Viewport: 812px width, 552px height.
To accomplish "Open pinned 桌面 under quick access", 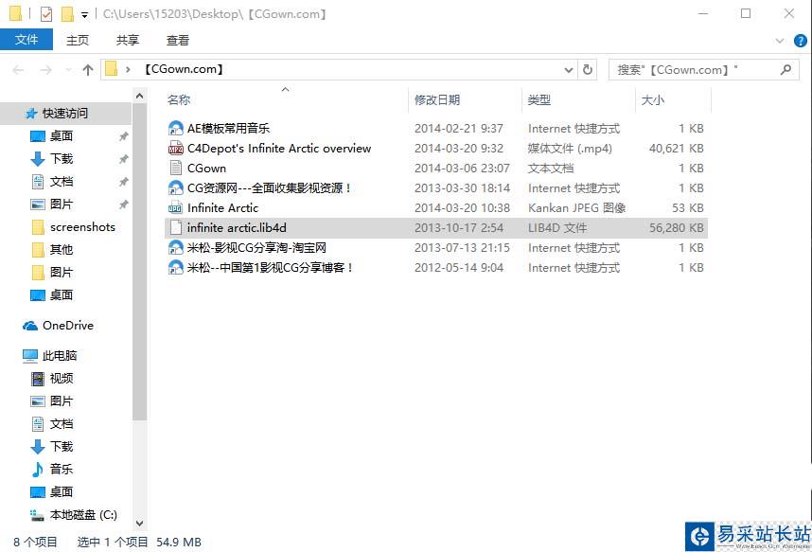I will 62,136.
